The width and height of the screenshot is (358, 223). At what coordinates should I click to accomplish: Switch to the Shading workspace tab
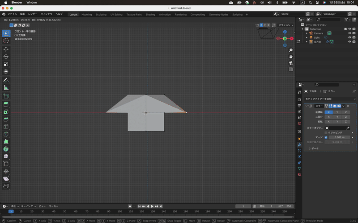click(150, 15)
